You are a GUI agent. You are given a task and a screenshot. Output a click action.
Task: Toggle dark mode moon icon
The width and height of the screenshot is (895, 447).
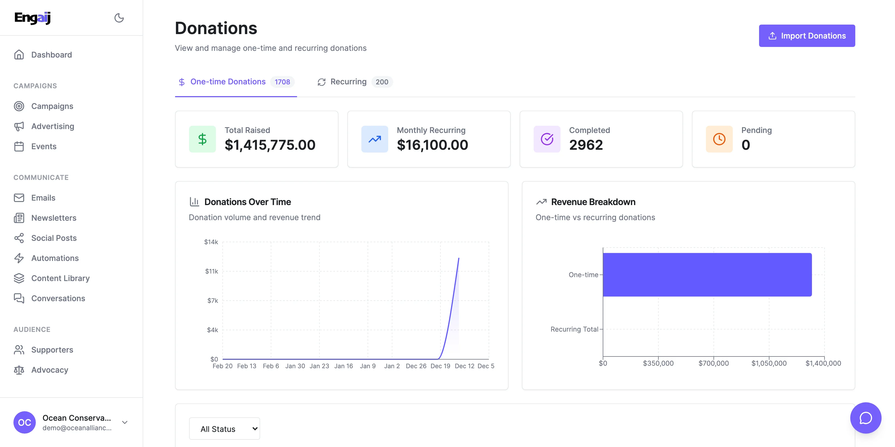[x=119, y=18]
